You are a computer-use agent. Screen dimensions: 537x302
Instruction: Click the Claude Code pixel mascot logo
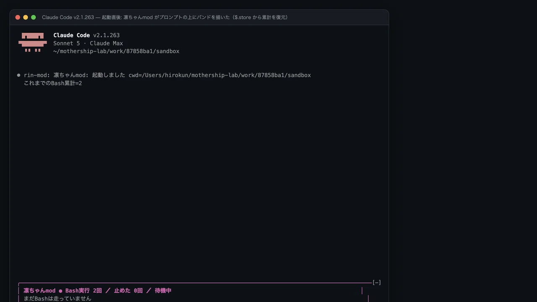(x=33, y=42)
